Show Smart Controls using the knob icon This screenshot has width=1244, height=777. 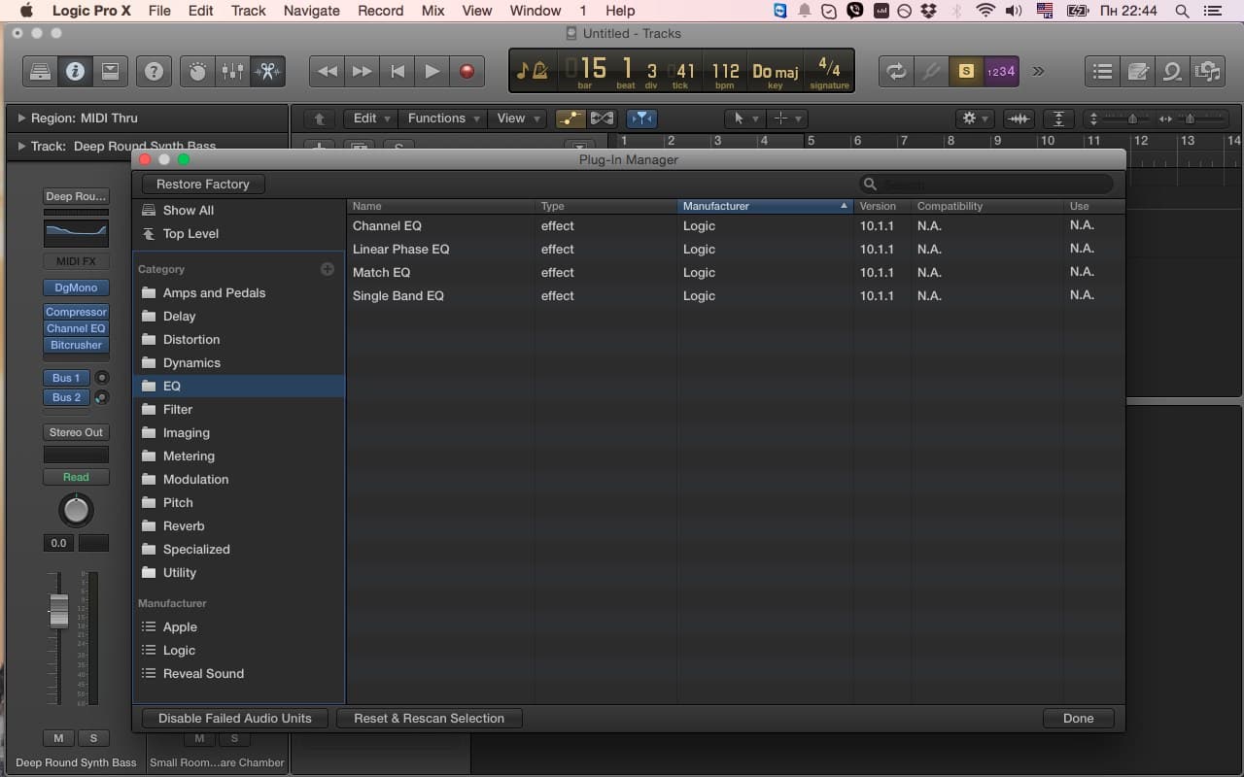click(x=197, y=71)
